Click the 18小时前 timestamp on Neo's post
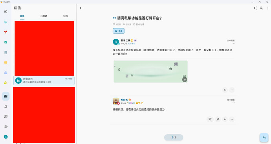This screenshot has height=144, width=271. point(231,100)
